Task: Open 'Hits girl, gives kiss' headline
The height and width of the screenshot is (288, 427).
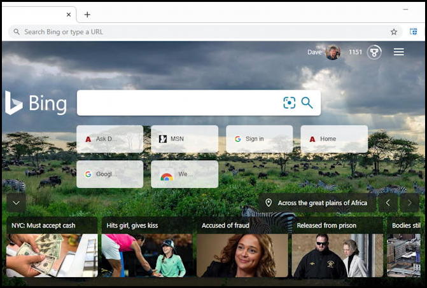Action: click(x=132, y=226)
